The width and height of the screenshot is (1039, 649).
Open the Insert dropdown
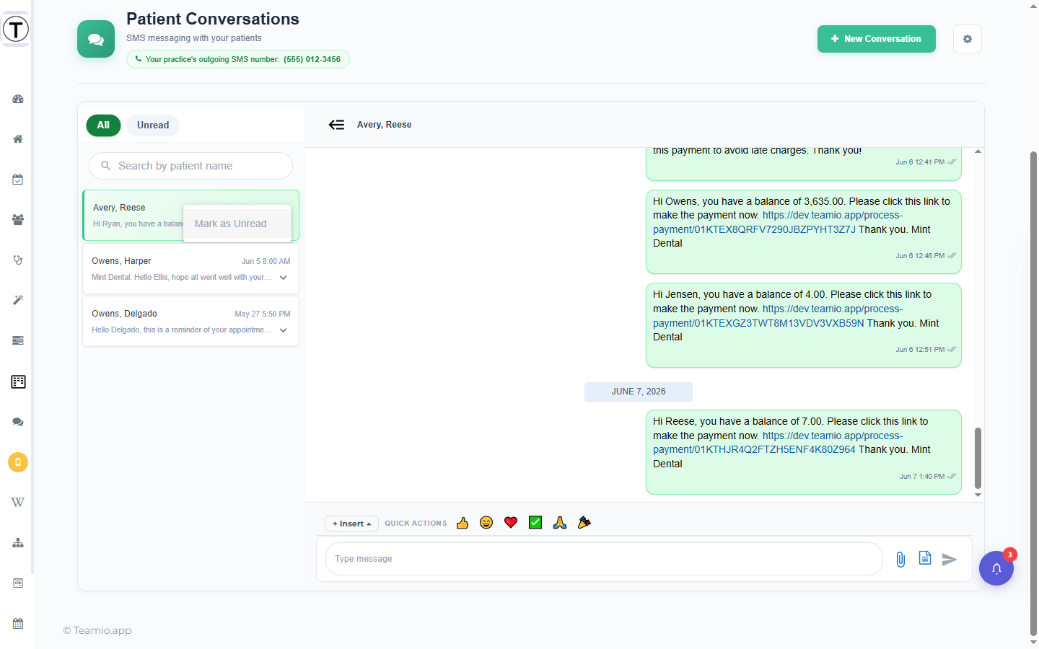click(x=351, y=524)
